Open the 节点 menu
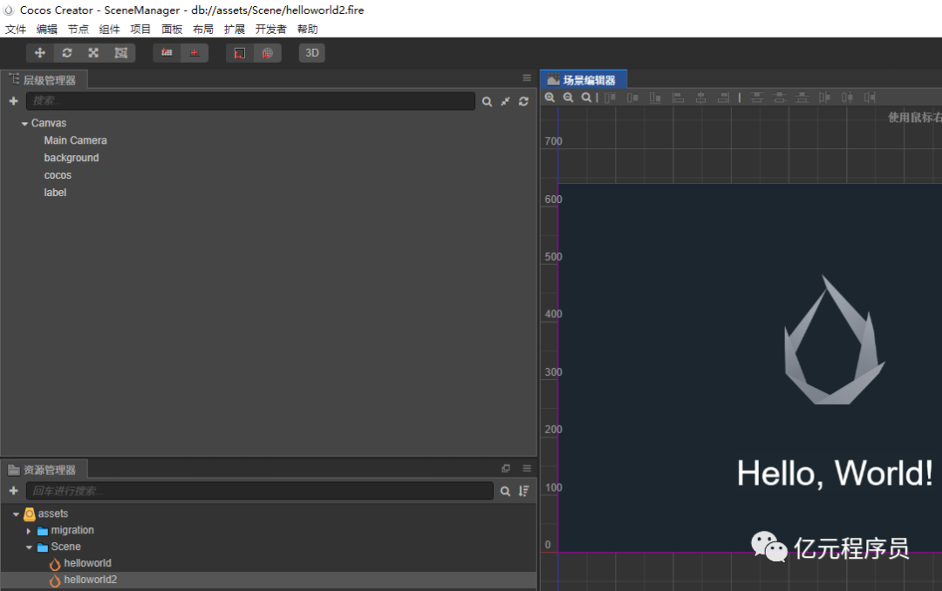 pyautogui.click(x=78, y=29)
